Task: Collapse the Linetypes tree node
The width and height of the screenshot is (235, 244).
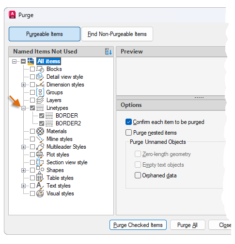Action: tap(24, 108)
